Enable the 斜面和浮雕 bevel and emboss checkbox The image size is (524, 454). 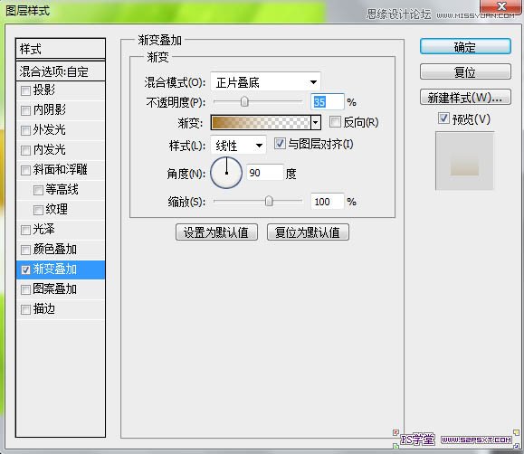pyautogui.click(x=25, y=170)
